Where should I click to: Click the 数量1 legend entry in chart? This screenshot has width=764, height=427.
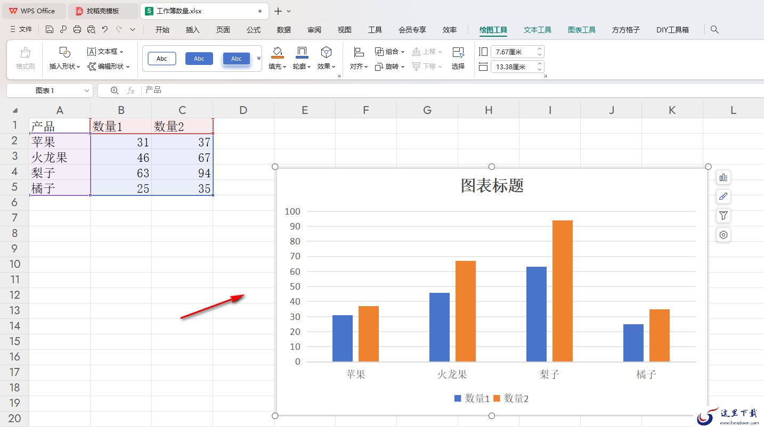pos(472,398)
